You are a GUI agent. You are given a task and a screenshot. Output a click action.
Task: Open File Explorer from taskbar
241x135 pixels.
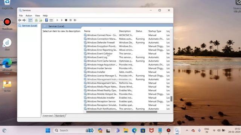[126, 130]
